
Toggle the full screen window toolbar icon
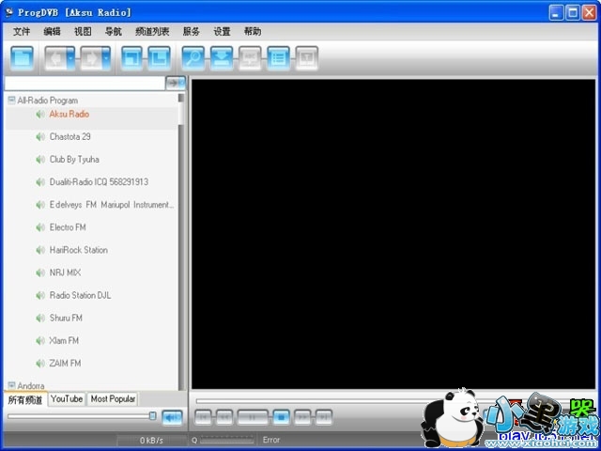point(131,58)
